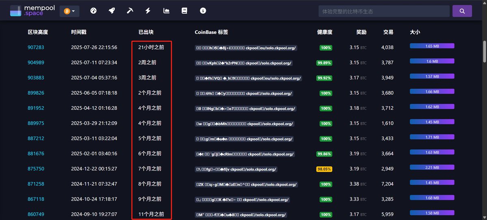Click the 21小时之前 mined cell
The image size is (487, 220).
click(x=151, y=47)
